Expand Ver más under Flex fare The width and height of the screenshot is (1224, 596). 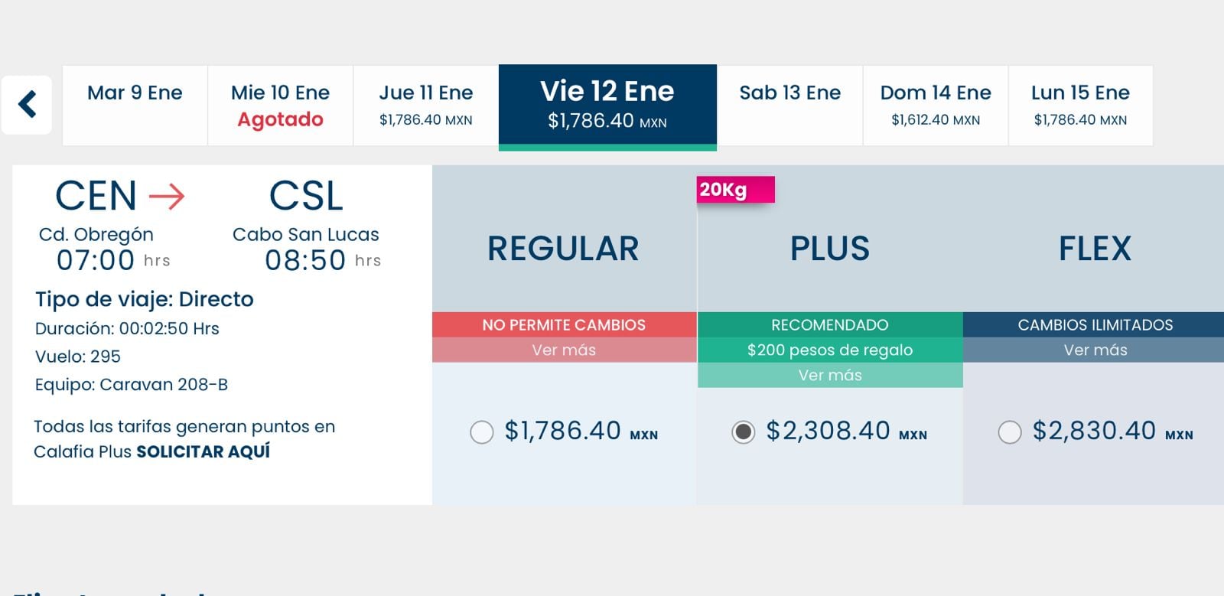1095,350
